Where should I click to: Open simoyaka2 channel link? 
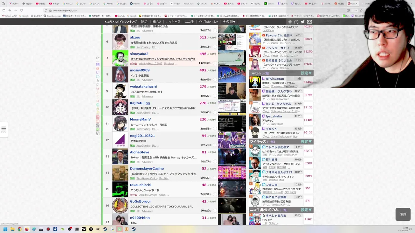[139, 54]
